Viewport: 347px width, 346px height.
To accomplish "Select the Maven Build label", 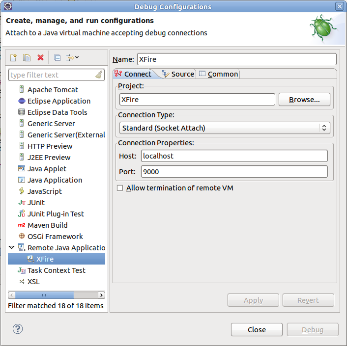I will pyautogui.click(x=47, y=225).
